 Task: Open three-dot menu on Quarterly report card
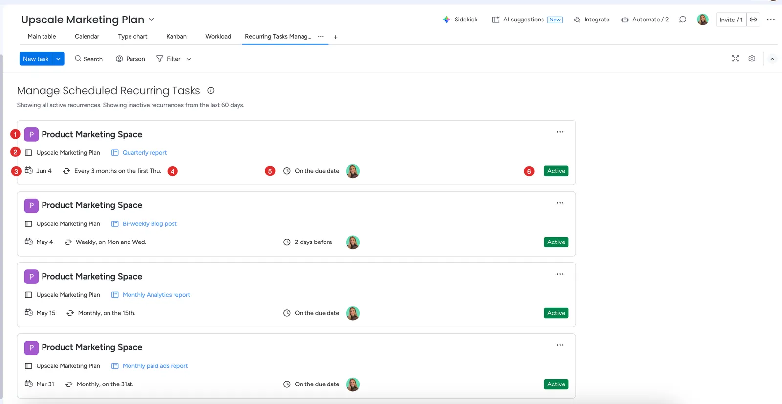(560, 132)
